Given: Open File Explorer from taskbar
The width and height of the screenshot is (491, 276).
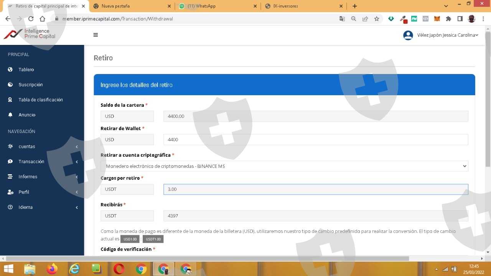Looking at the screenshot, I should click(x=30, y=269).
